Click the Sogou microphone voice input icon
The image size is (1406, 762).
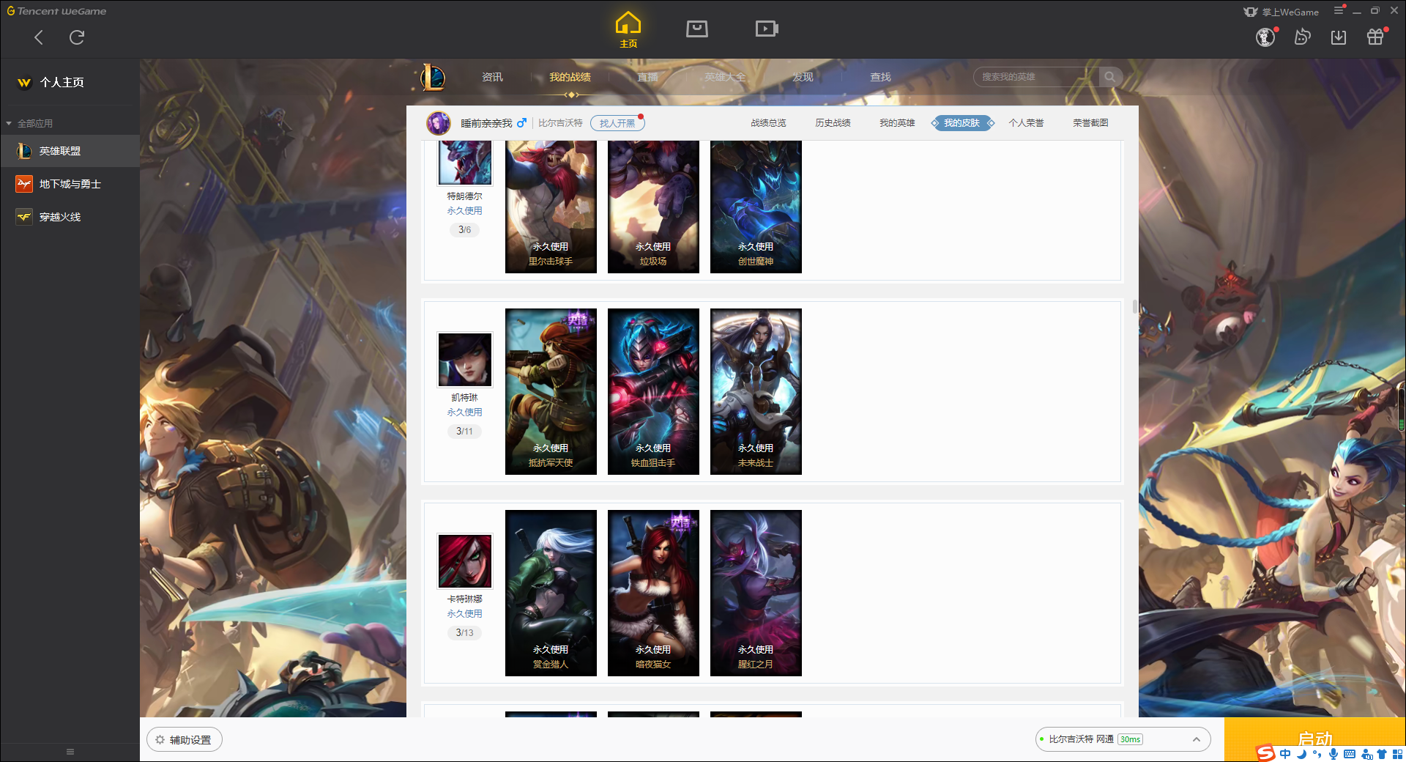[1334, 754]
